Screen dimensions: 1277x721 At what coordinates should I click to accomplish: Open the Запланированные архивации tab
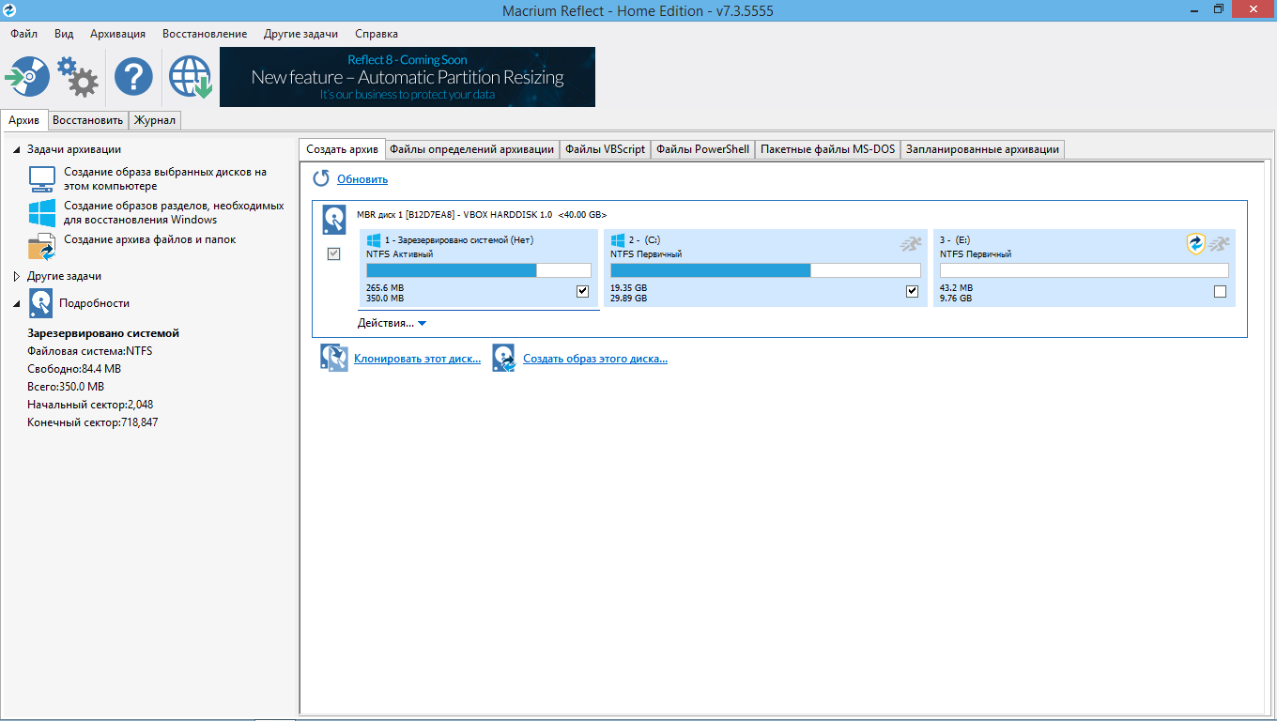tap(982, 149)
